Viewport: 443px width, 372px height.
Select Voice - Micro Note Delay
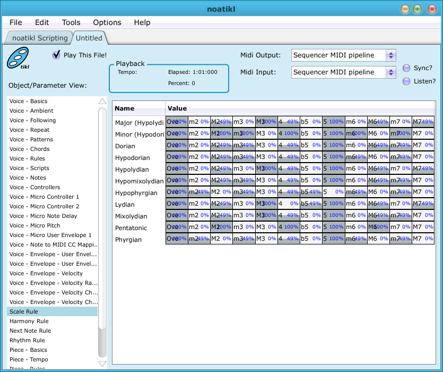point(53,216)
